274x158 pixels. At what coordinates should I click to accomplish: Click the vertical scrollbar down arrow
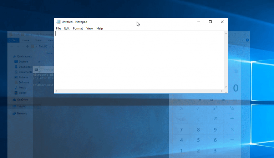point(226,87)
